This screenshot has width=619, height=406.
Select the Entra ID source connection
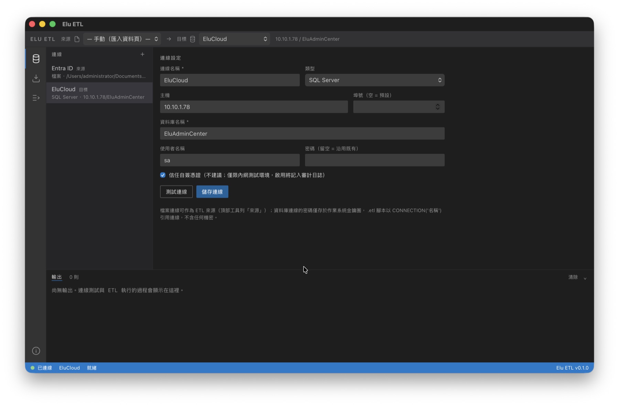(x=99, y=72)
